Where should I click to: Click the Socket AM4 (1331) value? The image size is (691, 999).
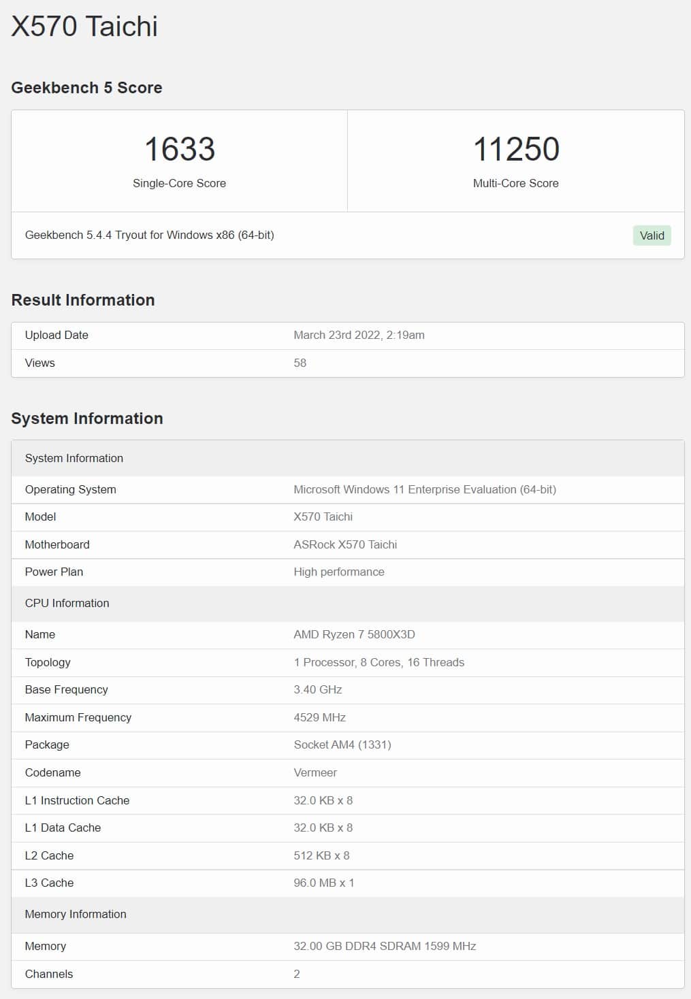click(x=342, y=744)
